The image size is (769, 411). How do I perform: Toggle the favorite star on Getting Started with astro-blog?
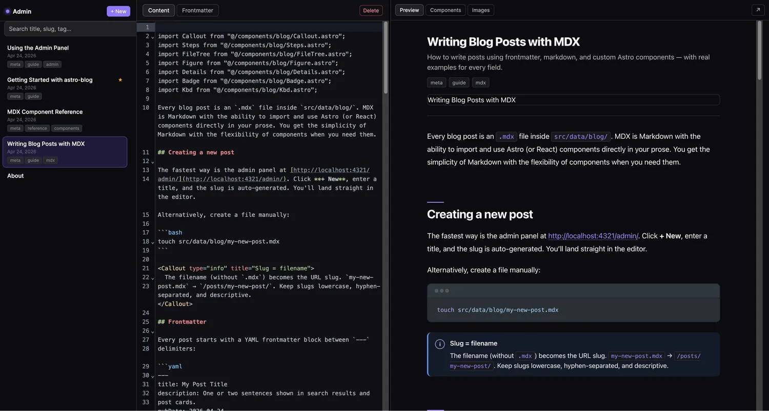pos(120,80)
